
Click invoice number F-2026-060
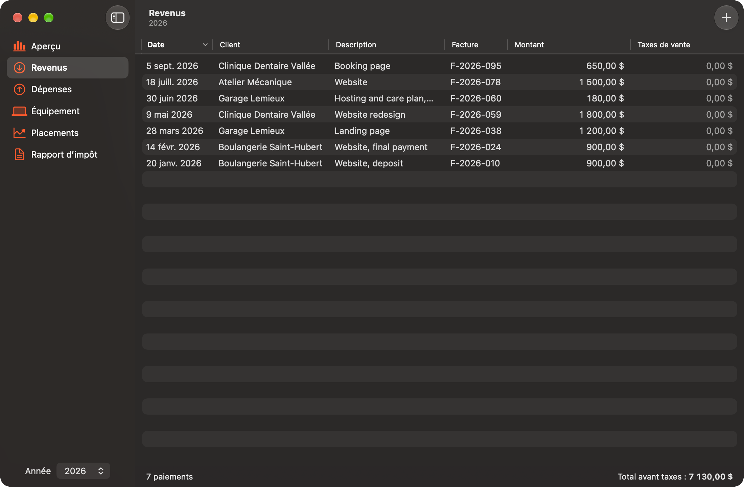pos(476,98)
